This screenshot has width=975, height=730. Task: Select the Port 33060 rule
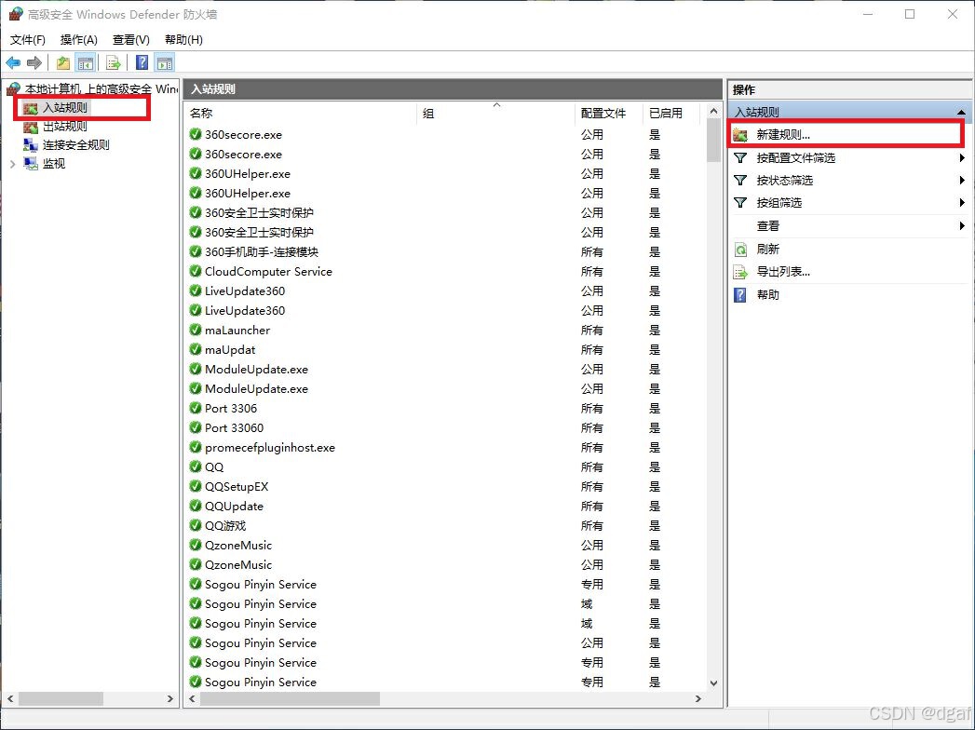[x=234, y=428]
